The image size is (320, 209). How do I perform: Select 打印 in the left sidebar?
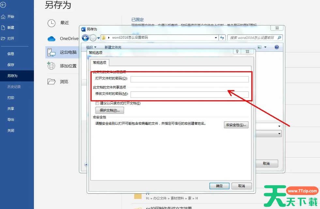(11, 98)
